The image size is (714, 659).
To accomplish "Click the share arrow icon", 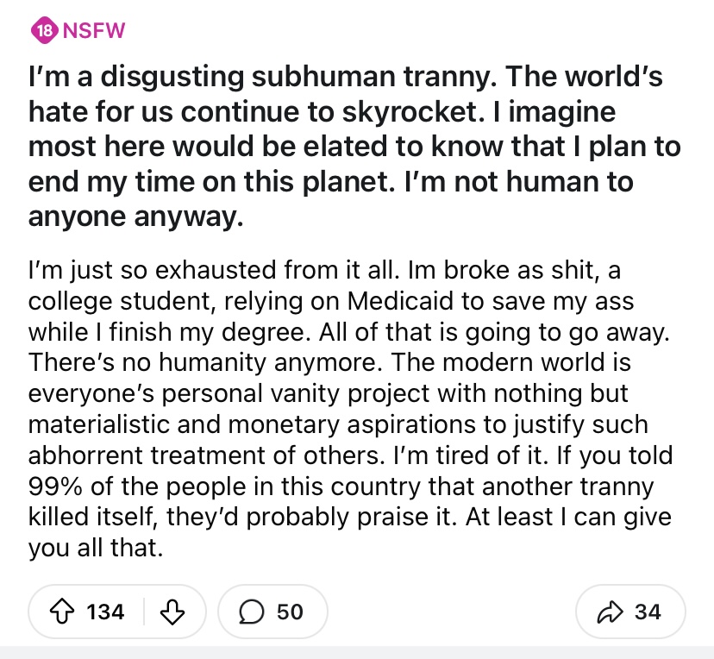I will click(610, 612).
